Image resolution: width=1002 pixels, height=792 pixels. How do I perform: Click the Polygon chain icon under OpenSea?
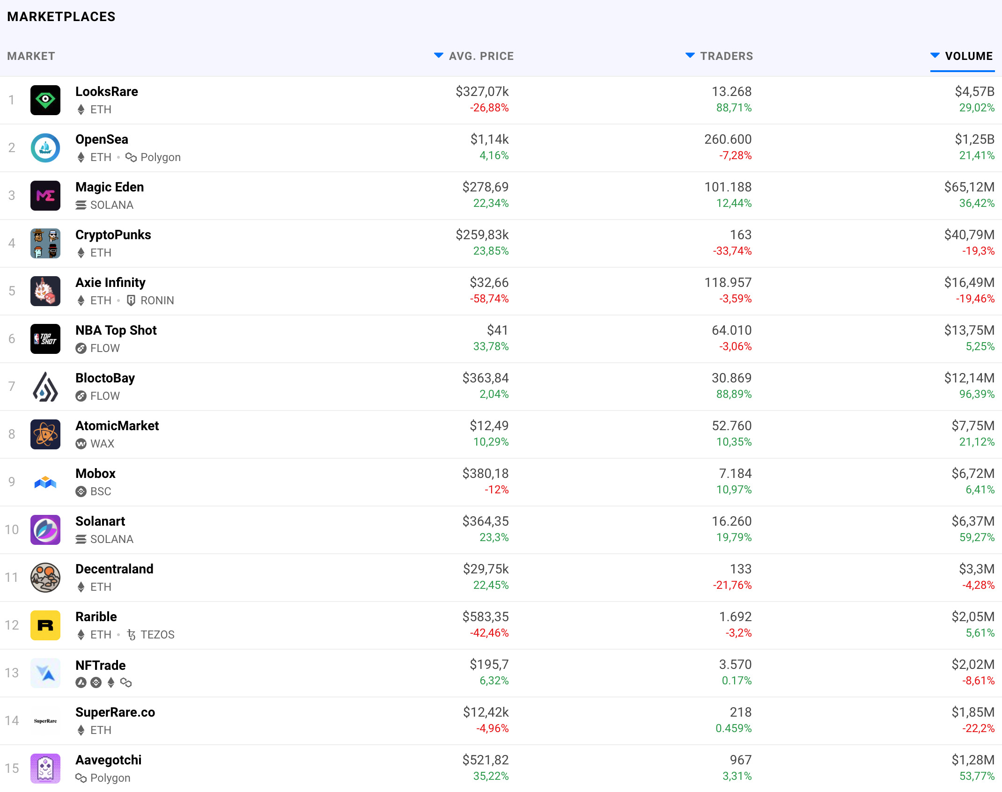pos(131,157)
